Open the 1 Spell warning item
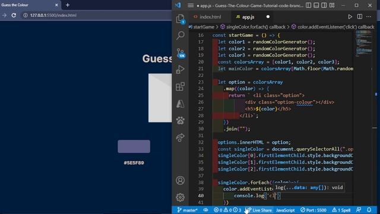 [341, 210]
